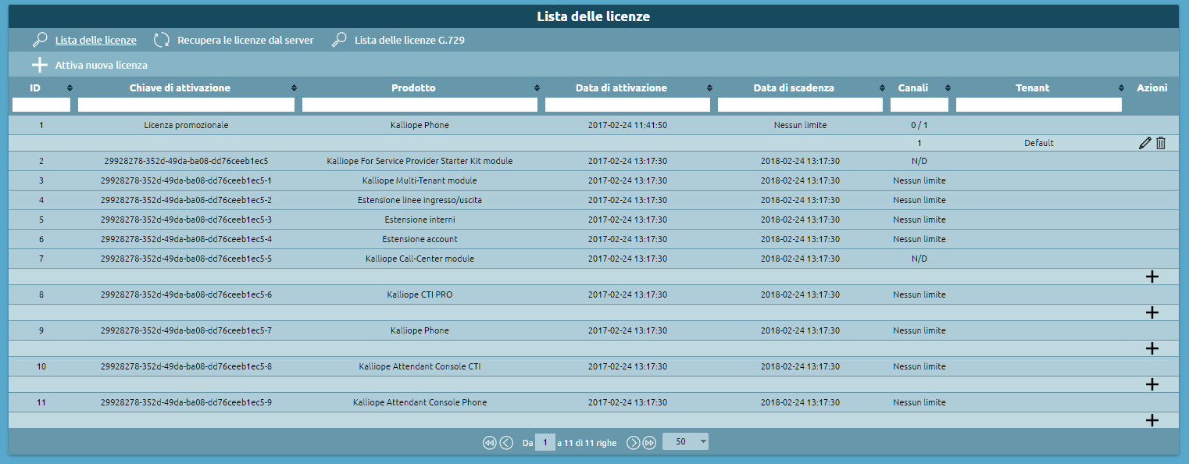Add tenant to Kalliope CTI PRO plus icon

pyautogui.click(x=1152, y=312)
